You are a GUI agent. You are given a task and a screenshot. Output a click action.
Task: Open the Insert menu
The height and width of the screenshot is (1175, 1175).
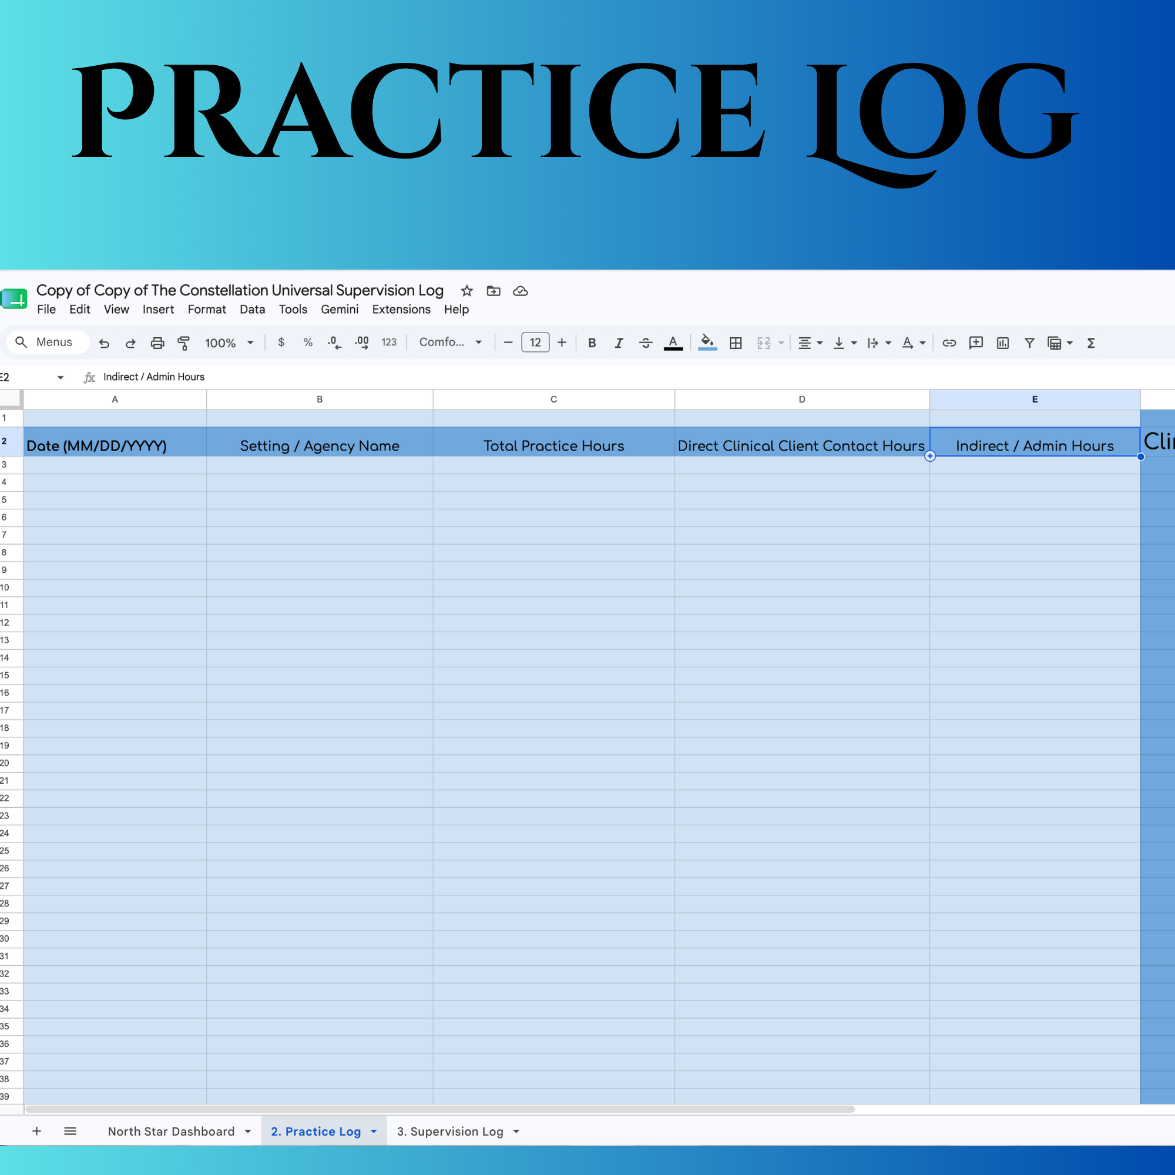tap(158, 309)
